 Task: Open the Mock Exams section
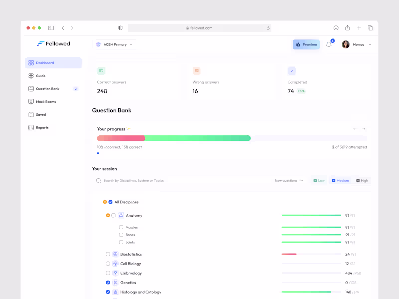click(x=46, y=102)
